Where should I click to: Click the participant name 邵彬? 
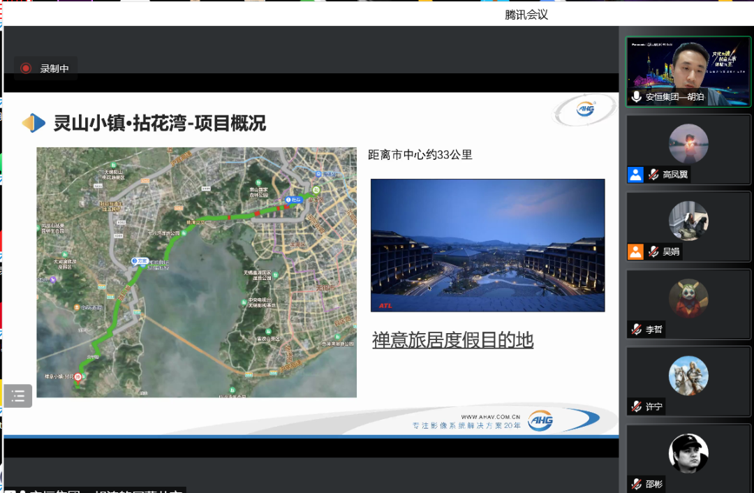(x=654, y=484)
